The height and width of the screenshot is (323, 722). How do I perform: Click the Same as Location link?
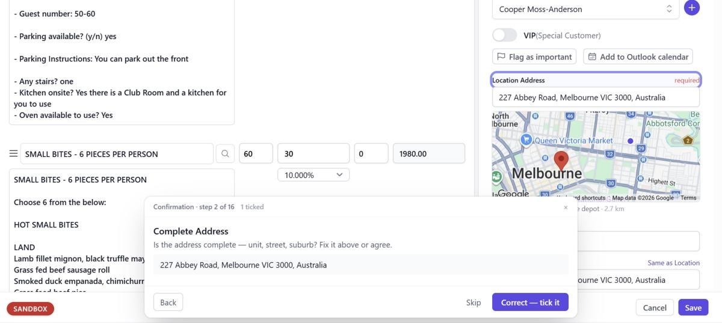[673, 263]
